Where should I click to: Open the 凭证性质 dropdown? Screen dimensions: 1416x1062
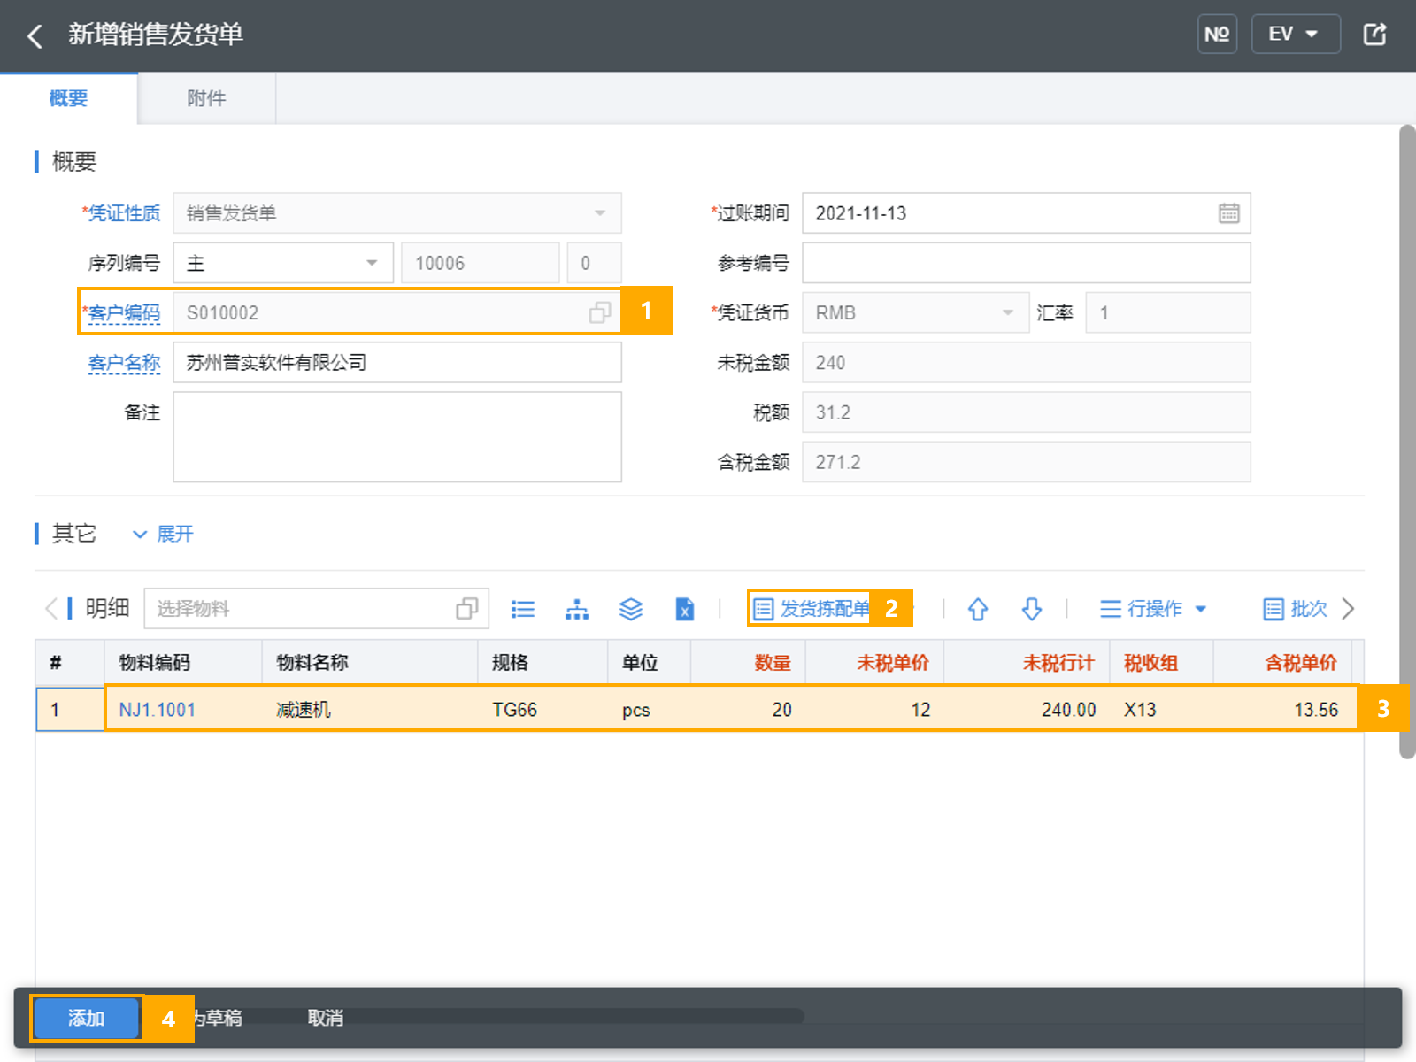tap(397, 213)
